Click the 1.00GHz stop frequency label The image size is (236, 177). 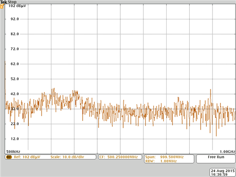click(228, 152)
